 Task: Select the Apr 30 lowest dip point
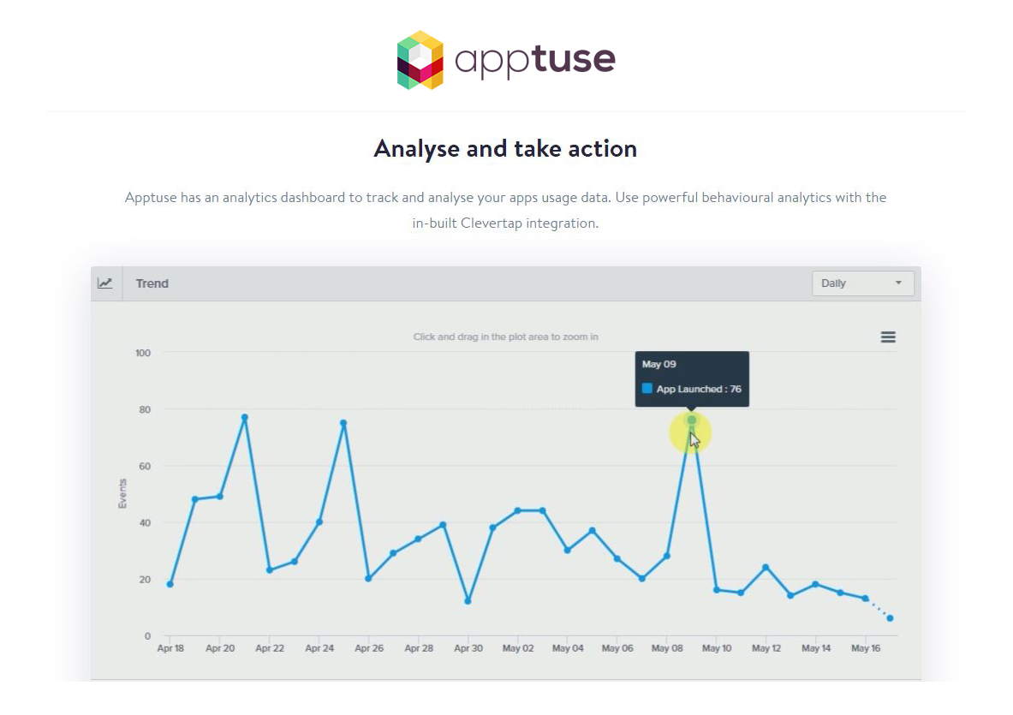pos(468,600)
